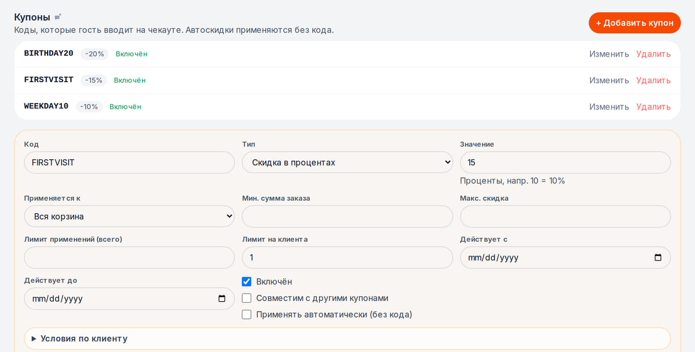The image size is (695, 352).
Task: Click the -10% discount badge
Action: click(89, 107)
